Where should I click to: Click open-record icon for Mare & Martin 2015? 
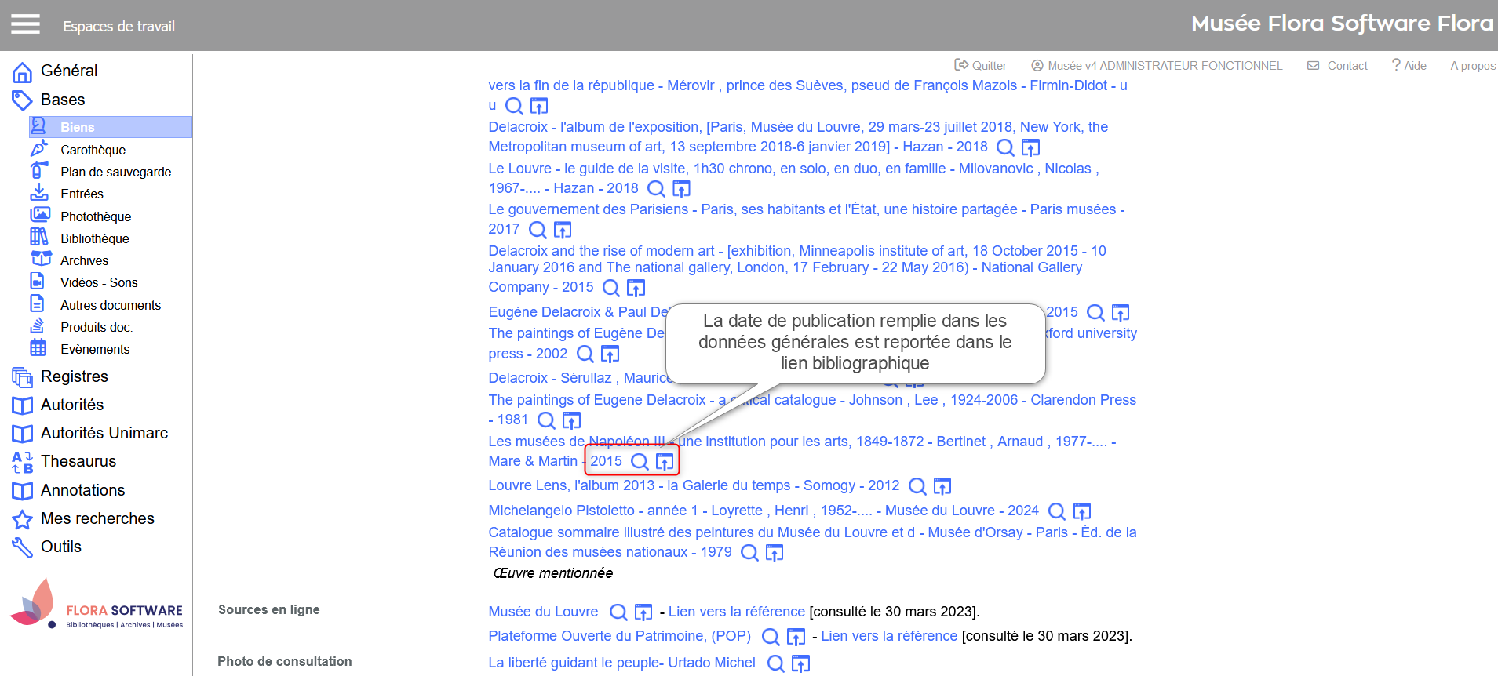pyautogui.click(x=665, y=462)
